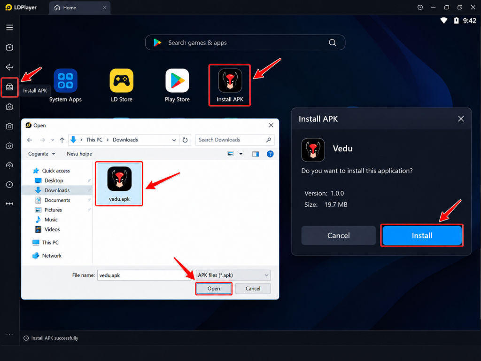Click the search magnifier in games search bar
Screen dimensions: 481x361
coord(332,43)
